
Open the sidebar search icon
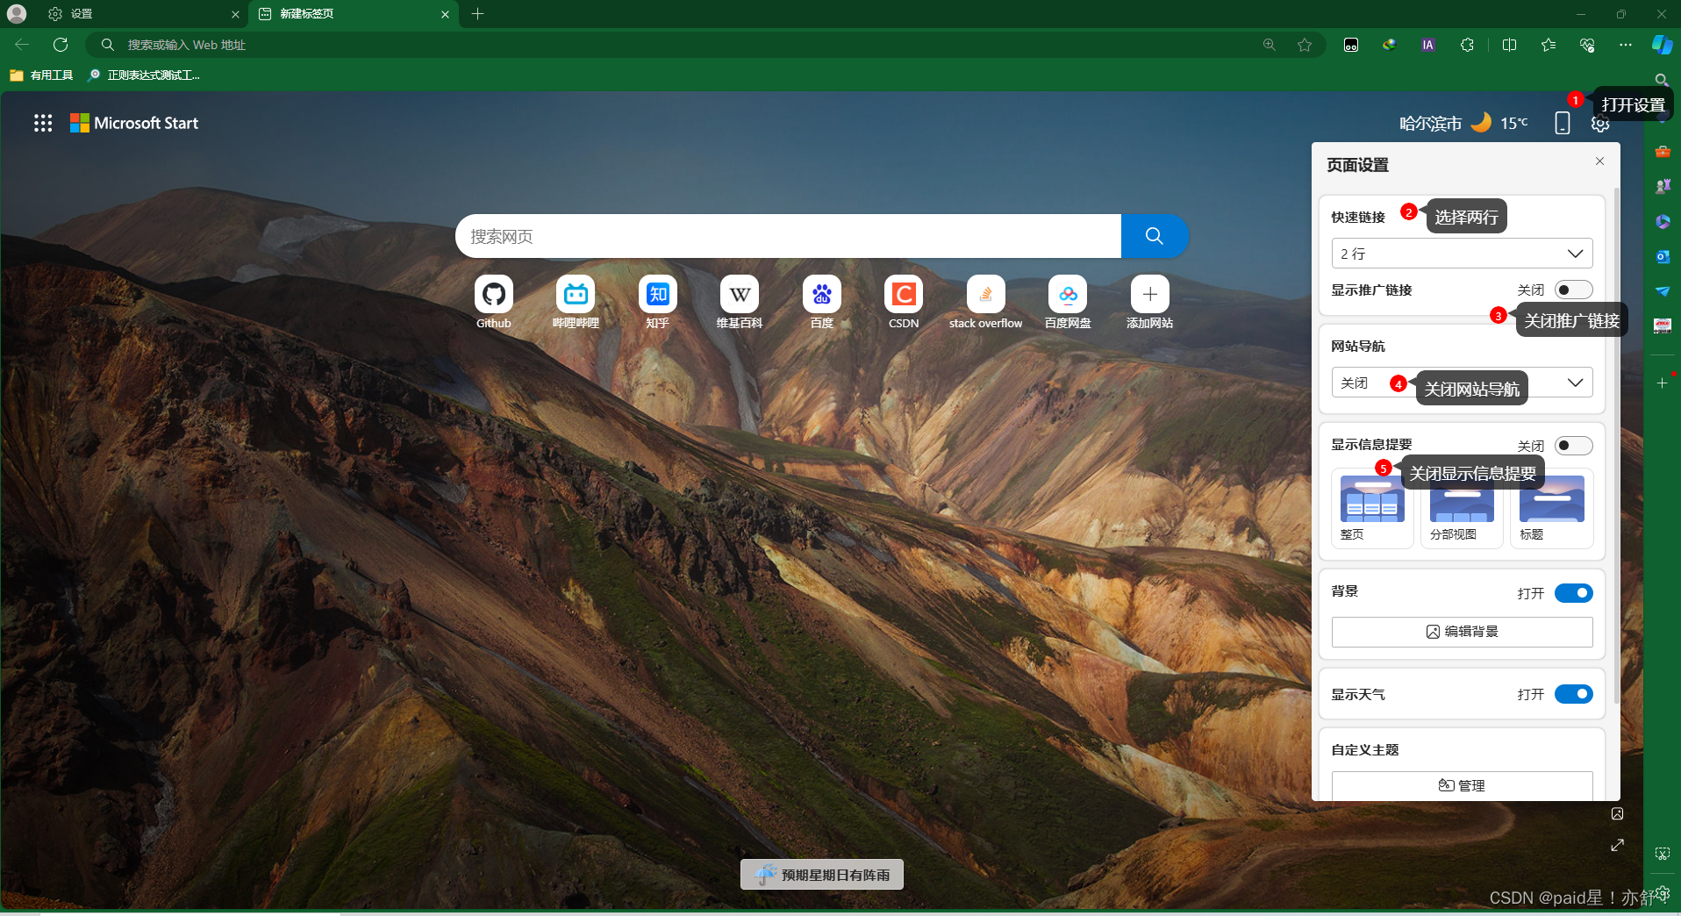(1662, 81)
